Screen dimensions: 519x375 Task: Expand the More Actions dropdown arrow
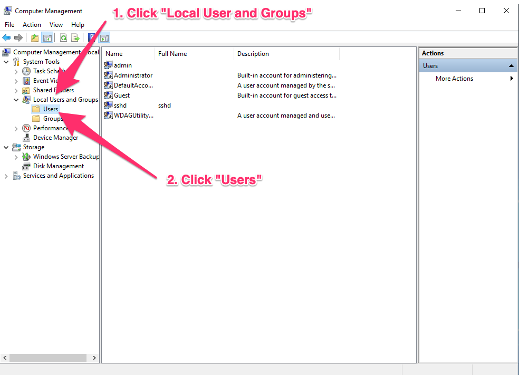pos(512,78)
